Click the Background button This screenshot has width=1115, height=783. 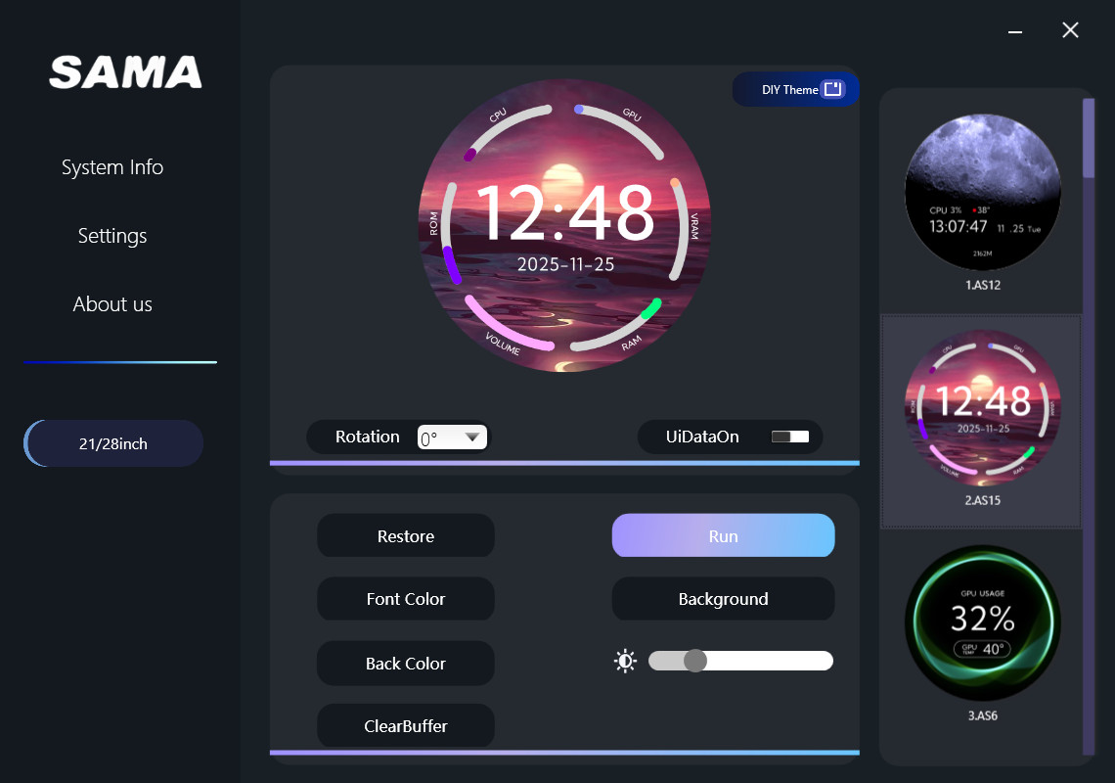coord(723,599)
